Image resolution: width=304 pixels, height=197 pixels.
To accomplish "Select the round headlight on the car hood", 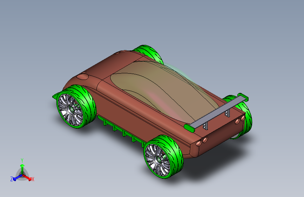I will [x=82, y=76].
